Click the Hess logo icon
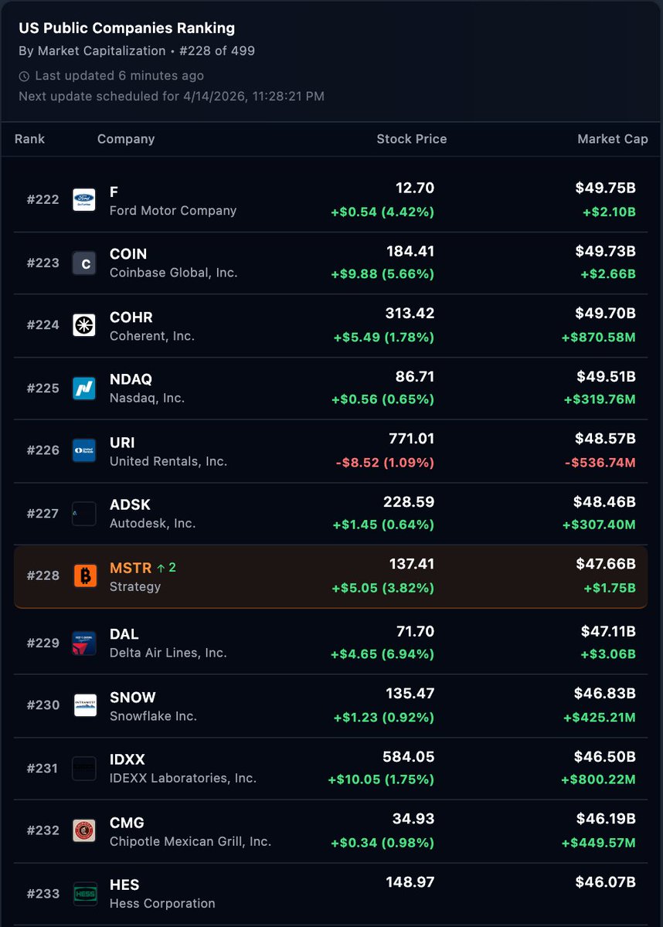 (x=85, y=894)
